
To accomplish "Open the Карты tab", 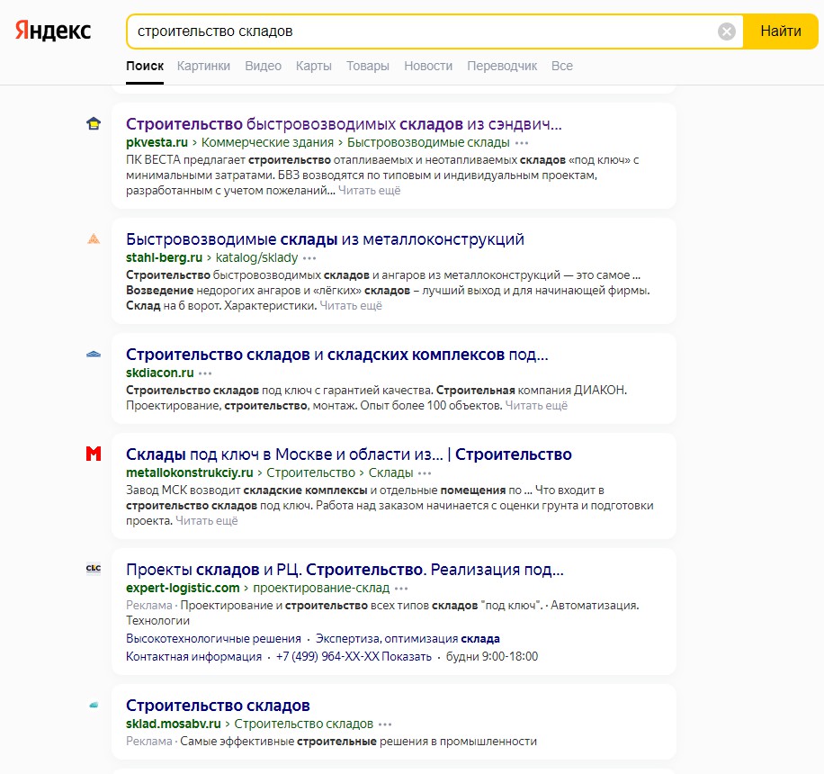I will click(314, 66).
